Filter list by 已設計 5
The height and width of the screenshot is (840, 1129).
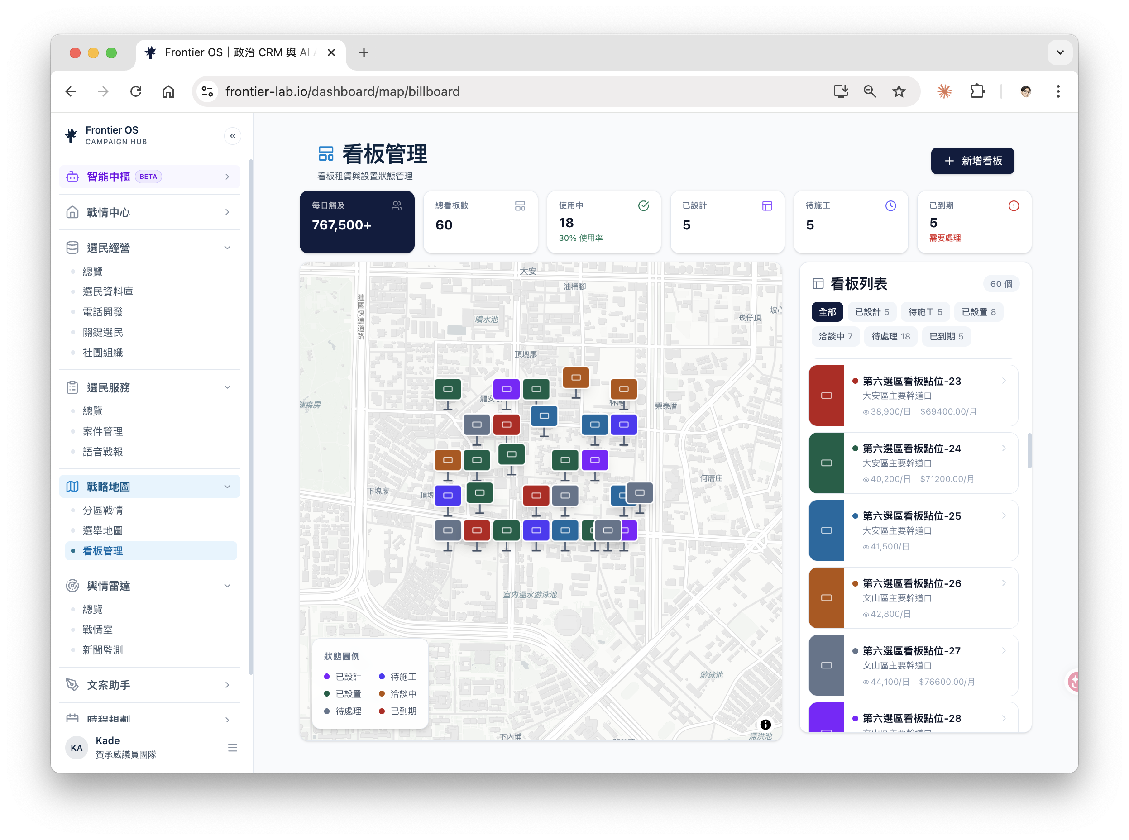[x=872, y=312]
